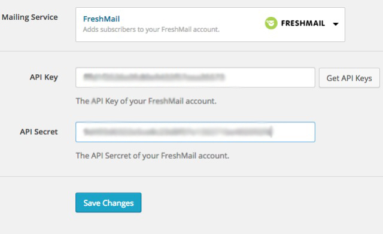Click the bold FRESHMAIL wordmark

[303, 23]
